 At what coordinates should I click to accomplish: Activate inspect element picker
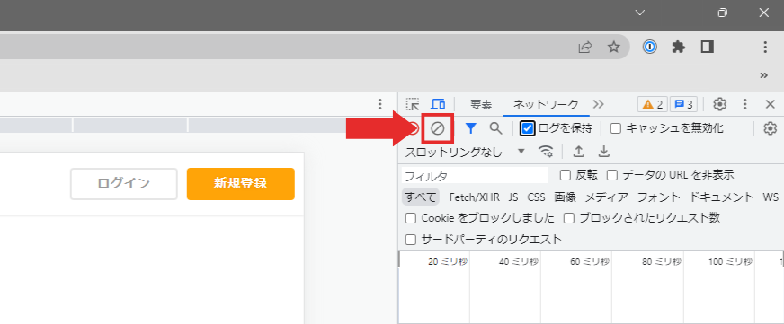[x=413, y=104]
